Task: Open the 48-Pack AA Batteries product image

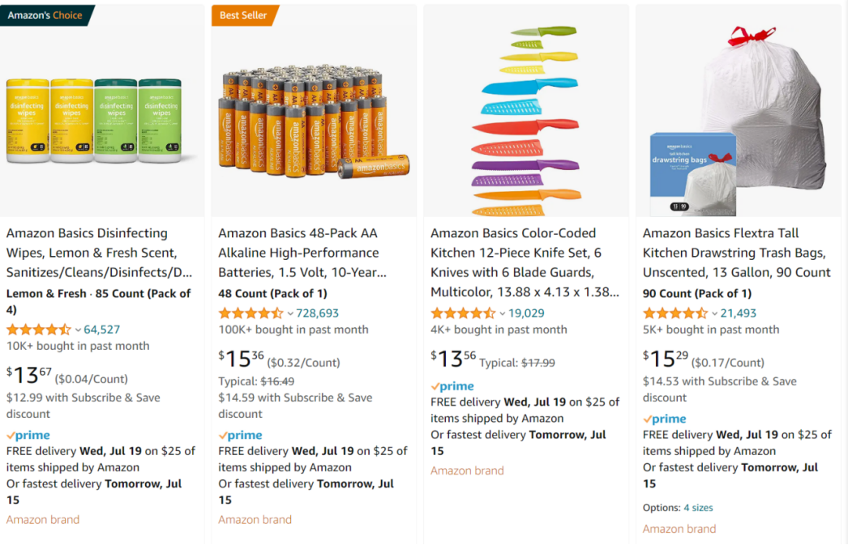Action: click(x=314, y=121)
